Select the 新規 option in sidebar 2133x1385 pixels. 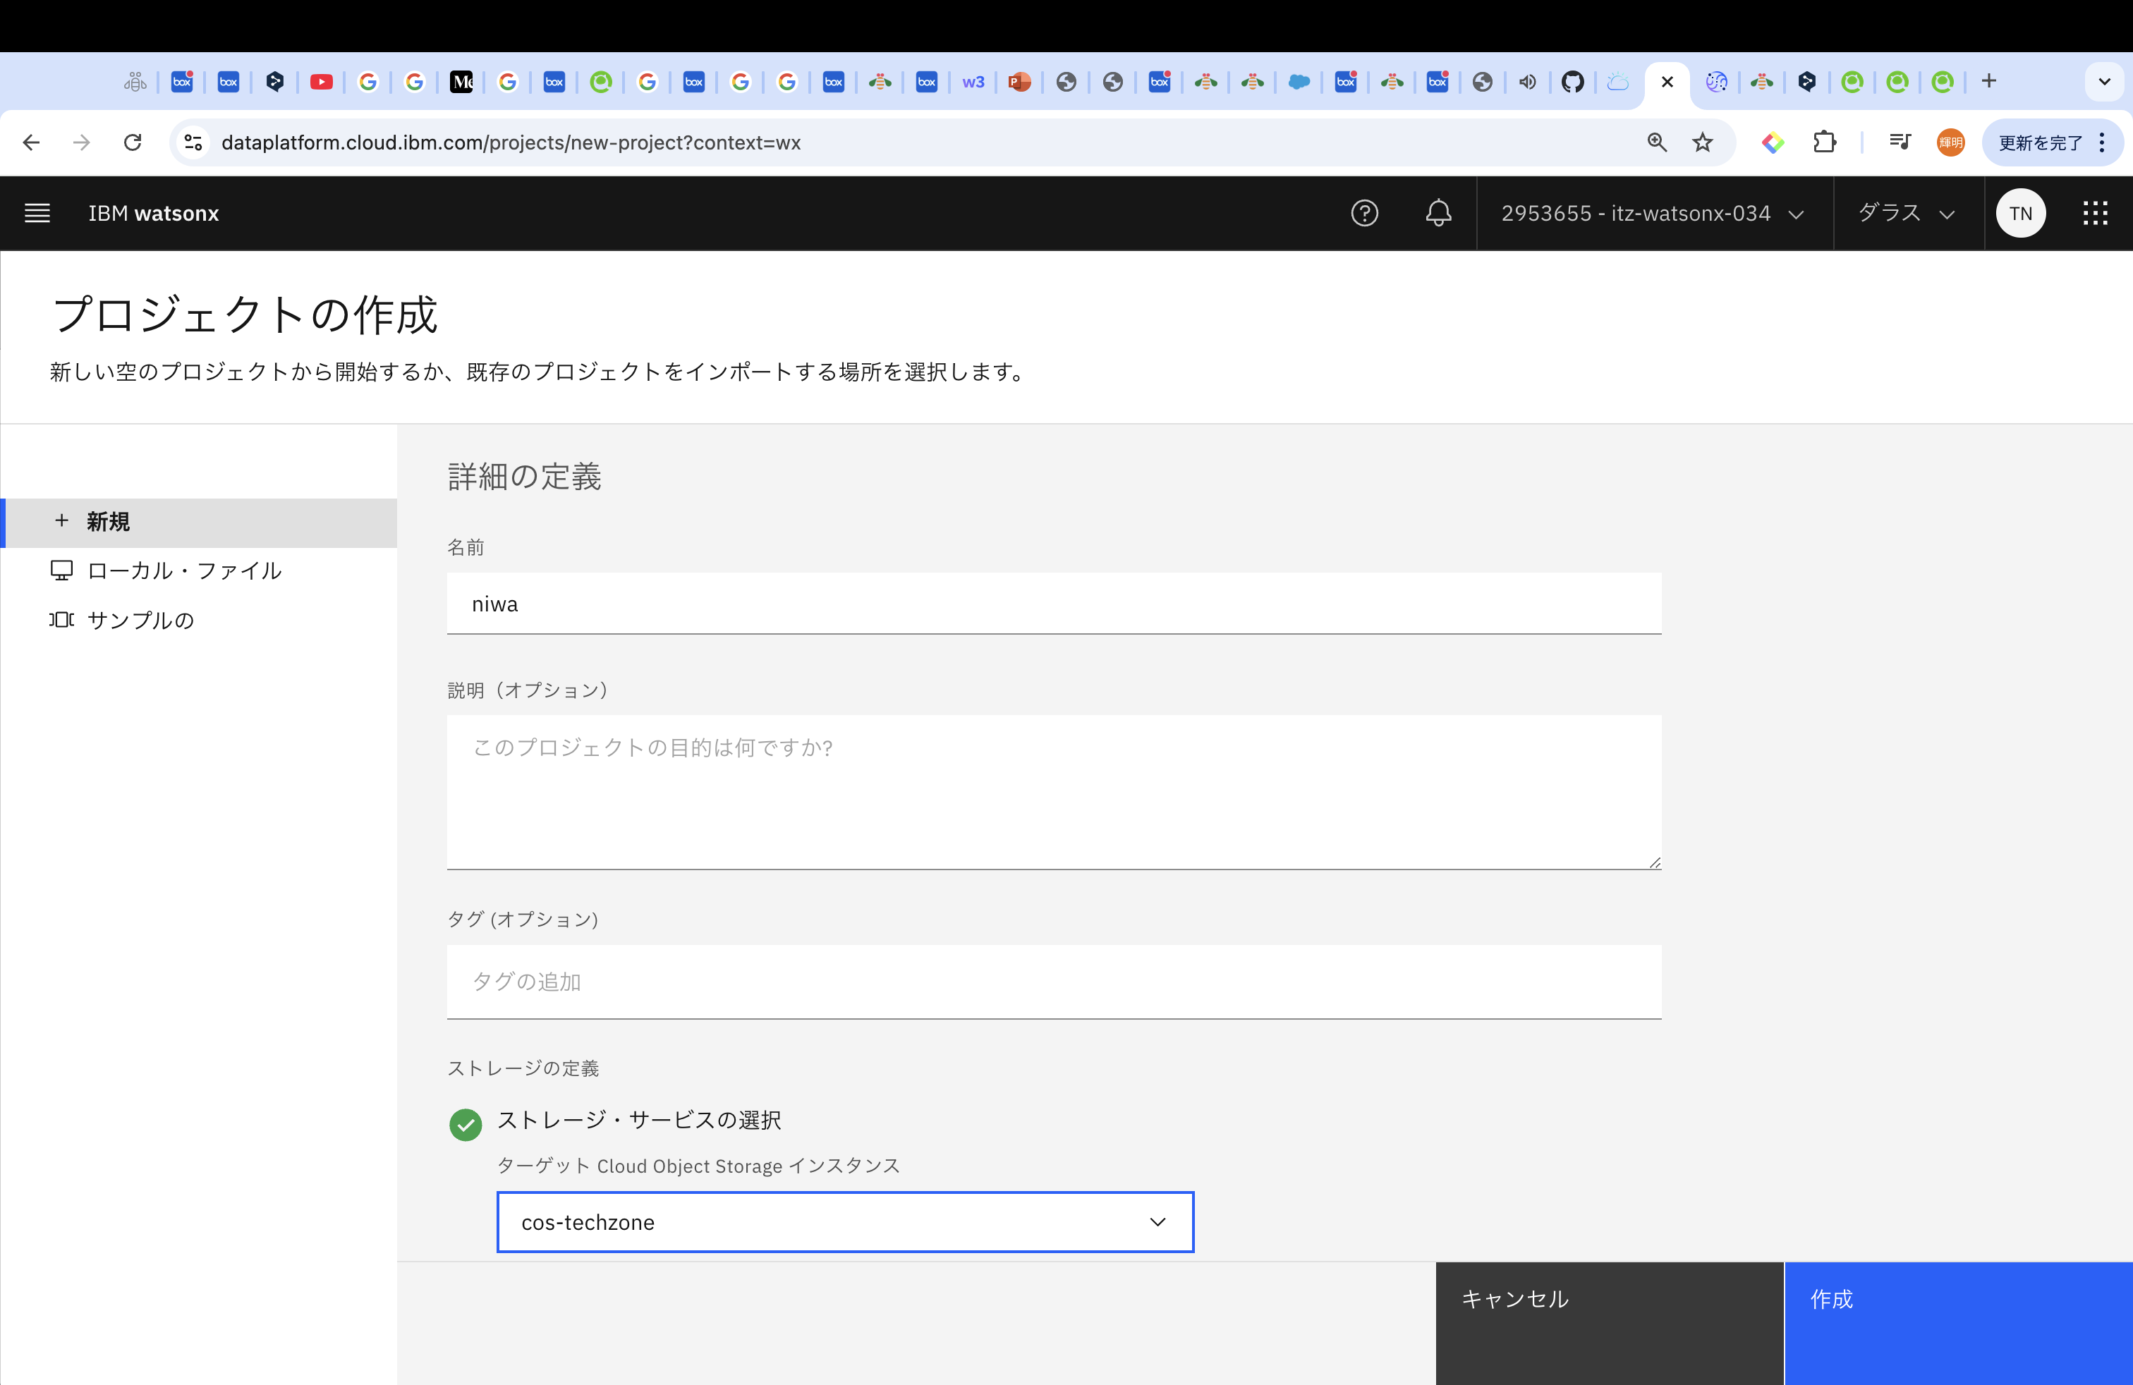pyautogui.click(x=109, y=523)
